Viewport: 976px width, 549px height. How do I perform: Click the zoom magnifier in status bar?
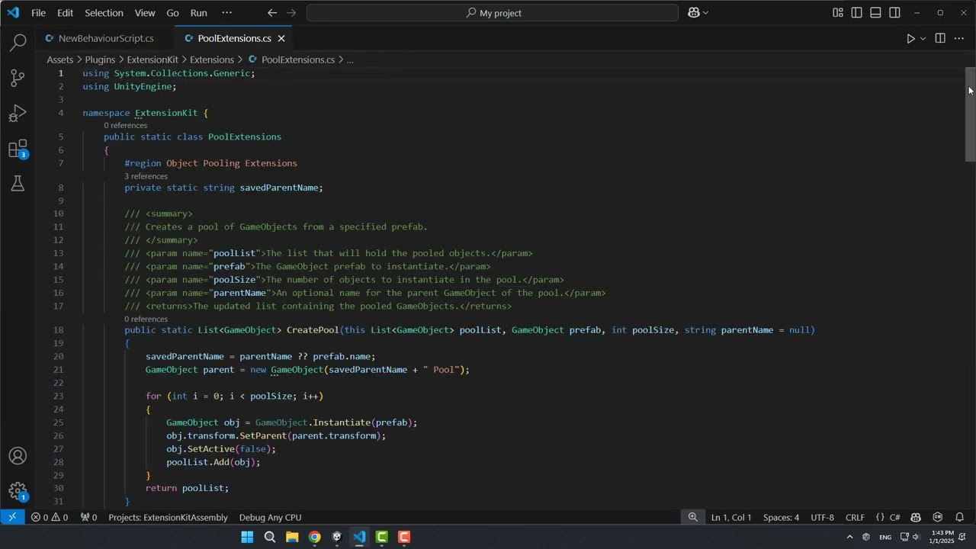pyautogui.click(x=692, y=517)
